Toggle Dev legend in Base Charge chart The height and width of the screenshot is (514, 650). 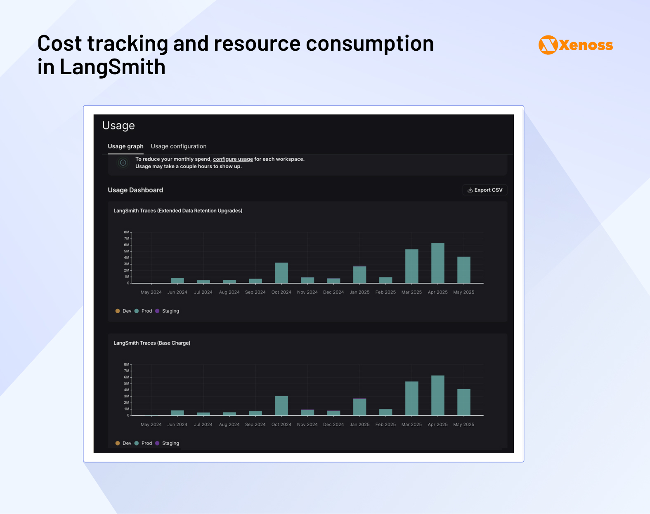tap(123, 443)
